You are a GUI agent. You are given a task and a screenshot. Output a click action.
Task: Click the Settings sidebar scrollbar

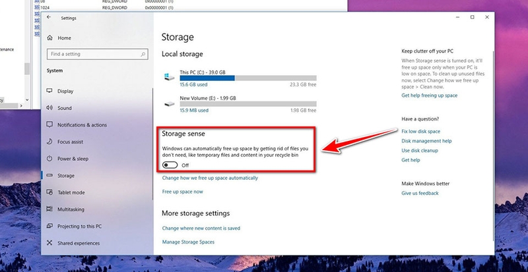click(x=153, y=145)
